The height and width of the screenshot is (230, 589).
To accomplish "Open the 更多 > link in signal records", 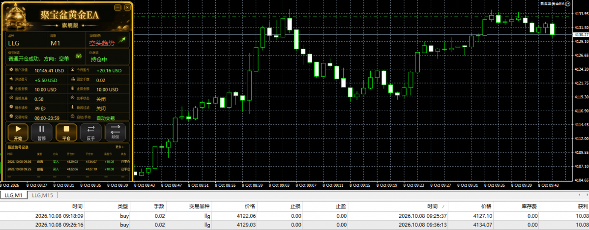I will pos(120,147).
